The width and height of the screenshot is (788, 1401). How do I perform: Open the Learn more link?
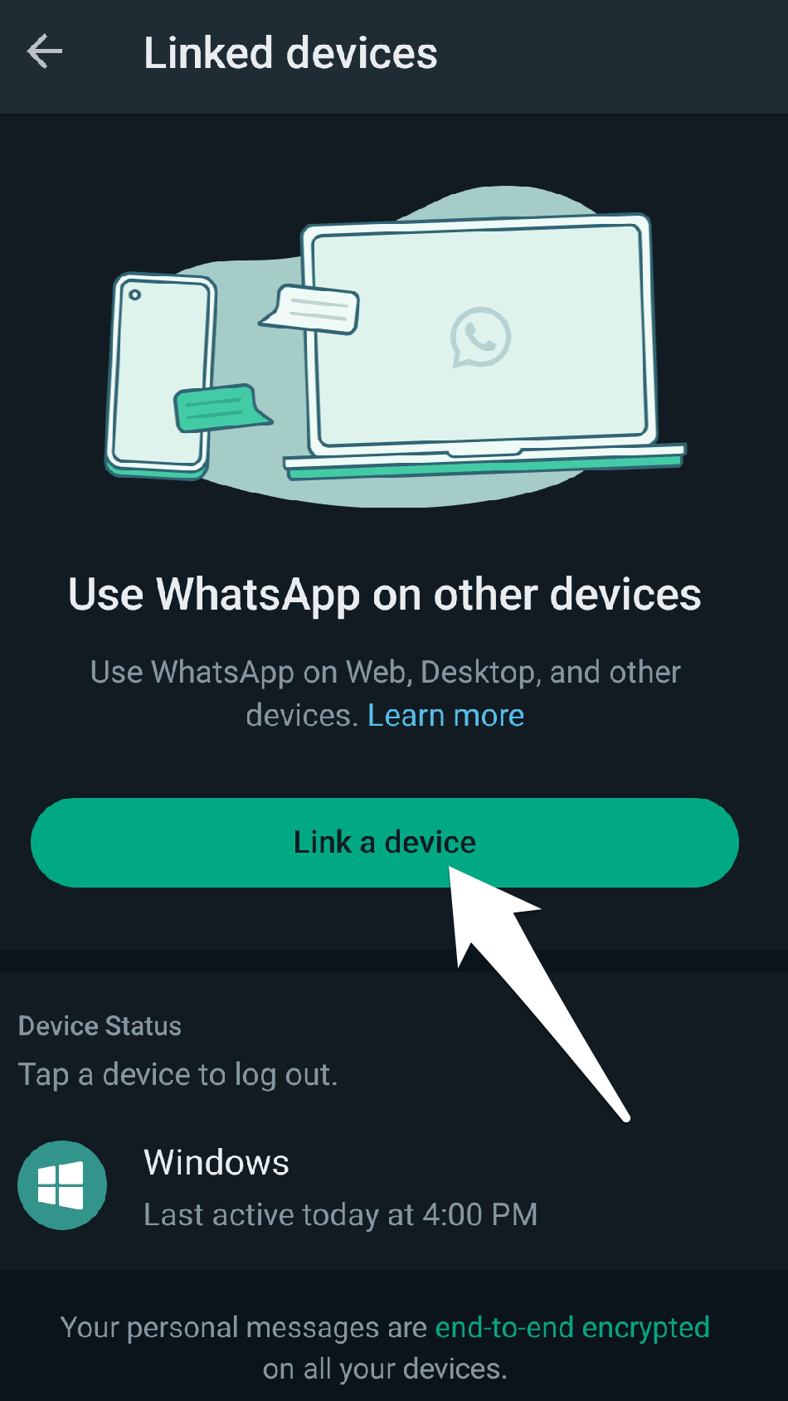[x=446, y=715]
